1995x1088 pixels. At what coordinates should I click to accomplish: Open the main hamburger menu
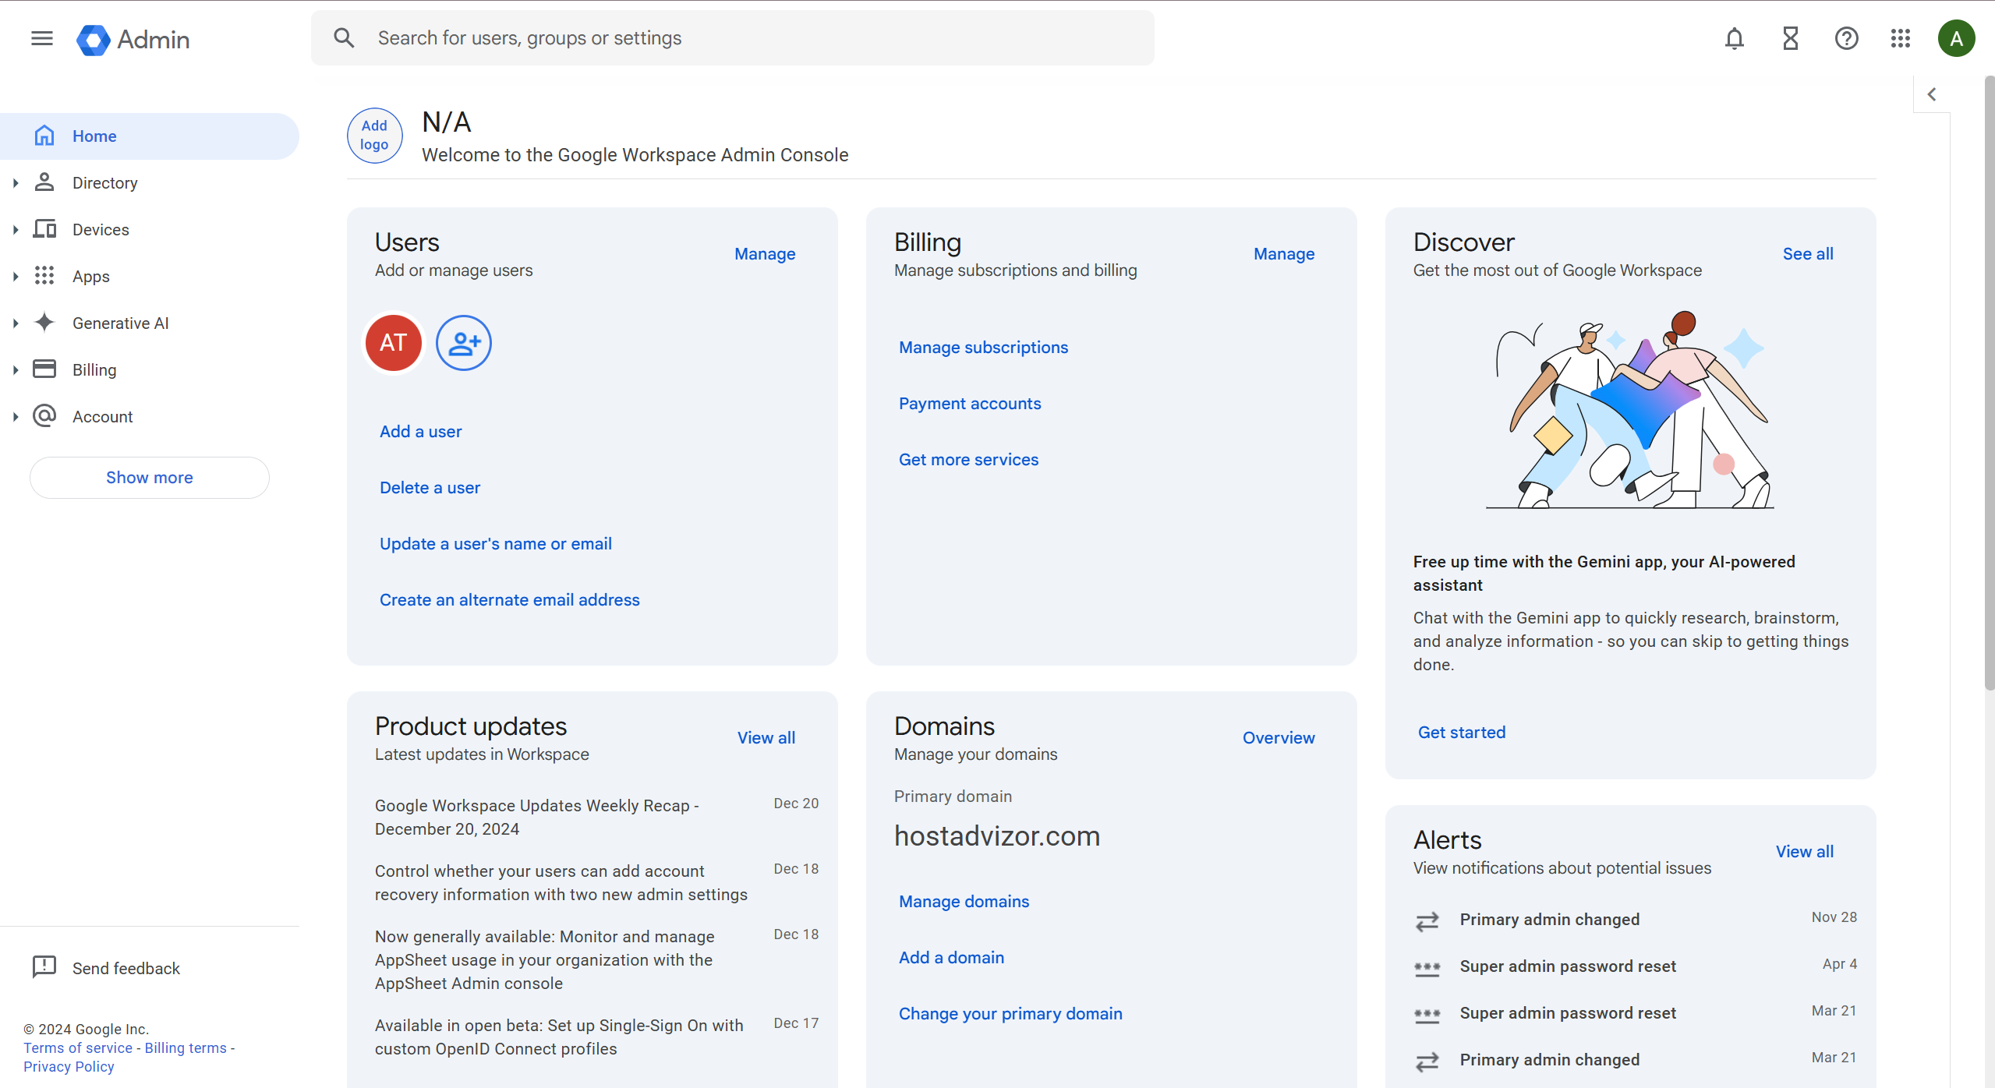point(42,38)
